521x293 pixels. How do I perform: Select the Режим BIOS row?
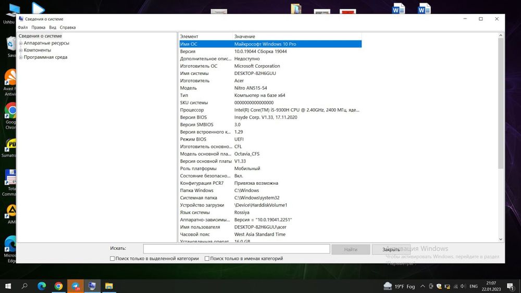[x=270, y=139]
